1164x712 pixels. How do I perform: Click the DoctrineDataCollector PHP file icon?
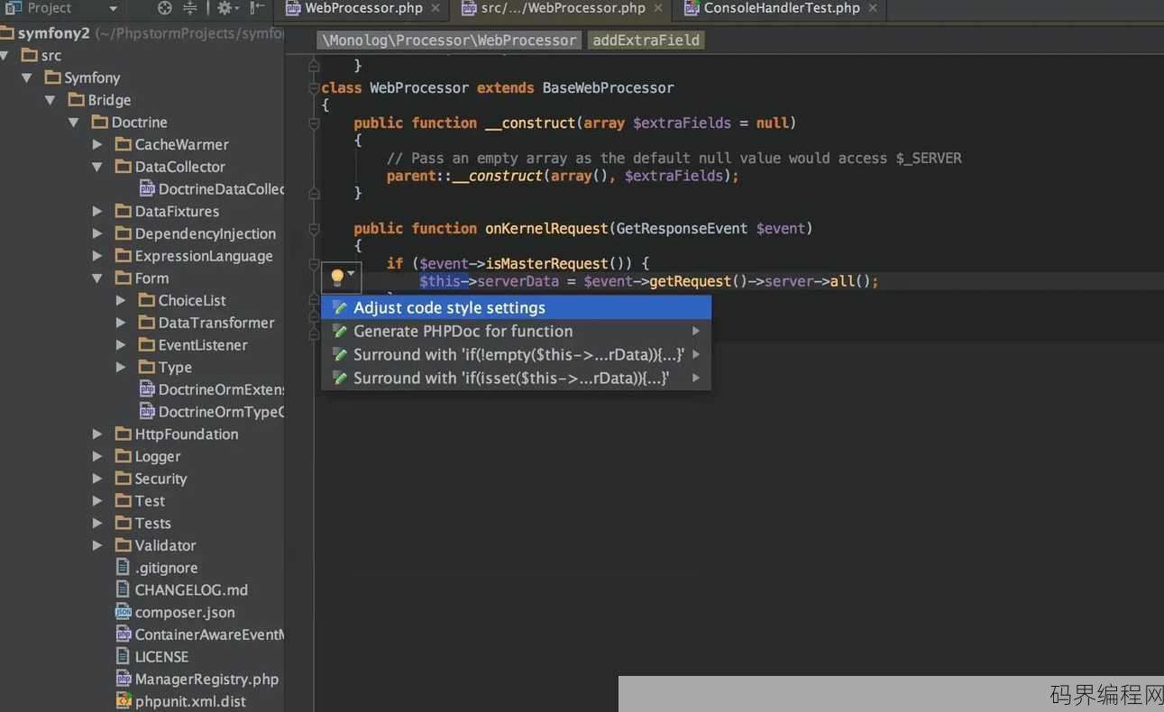point(147,188)
